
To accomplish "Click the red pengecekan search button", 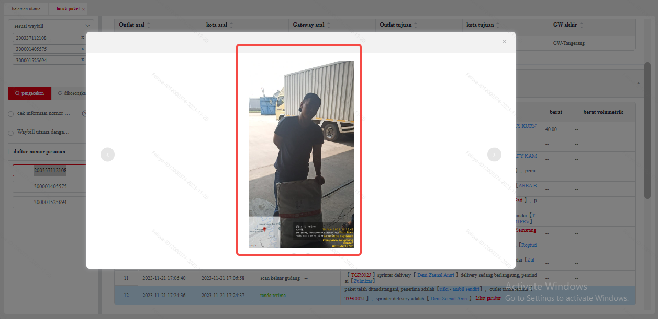I will [x=29, y=93].
